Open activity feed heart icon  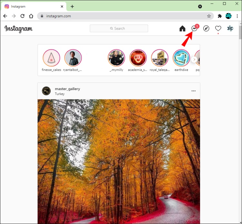coord(218,29)
